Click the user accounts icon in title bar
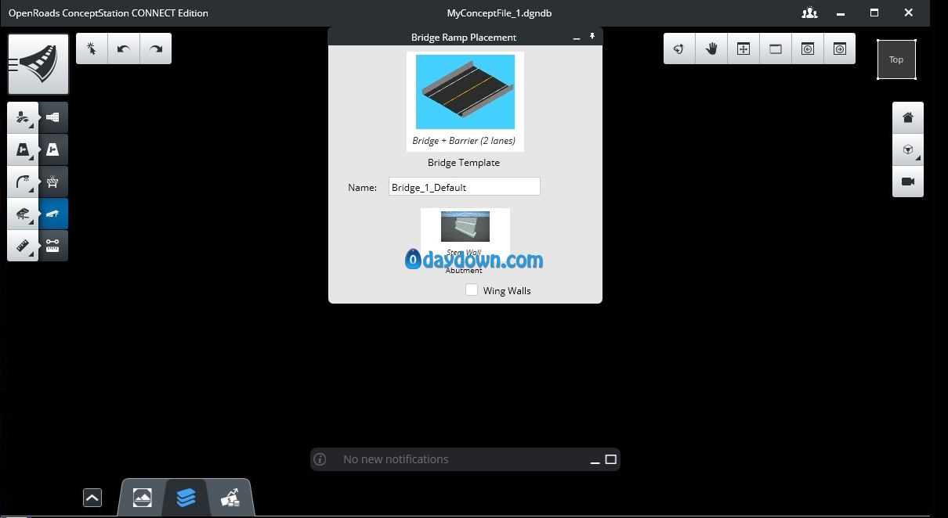Screen dimensions: 948x518 coord(809,13)
